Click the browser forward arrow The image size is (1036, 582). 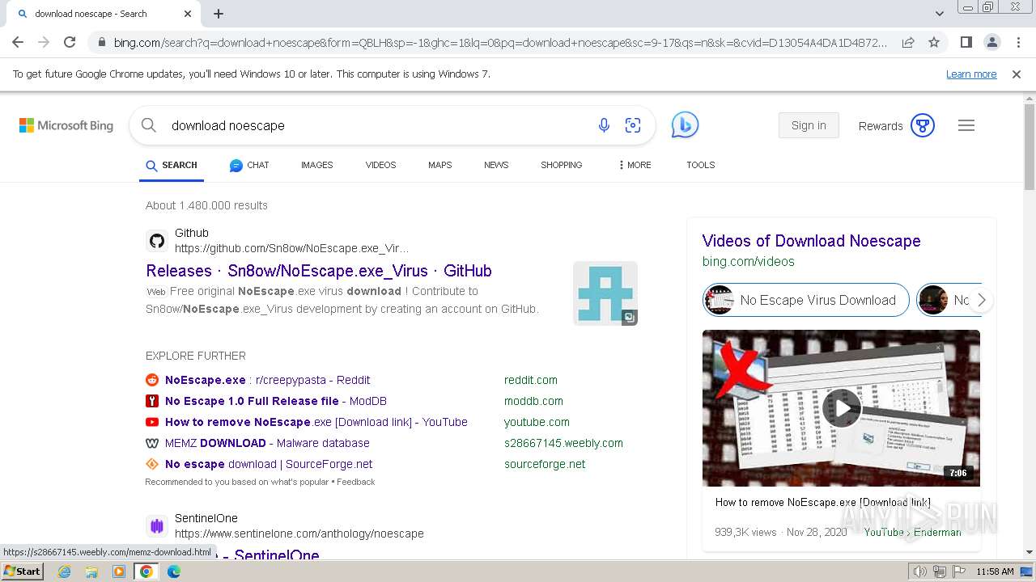(44, 42)
